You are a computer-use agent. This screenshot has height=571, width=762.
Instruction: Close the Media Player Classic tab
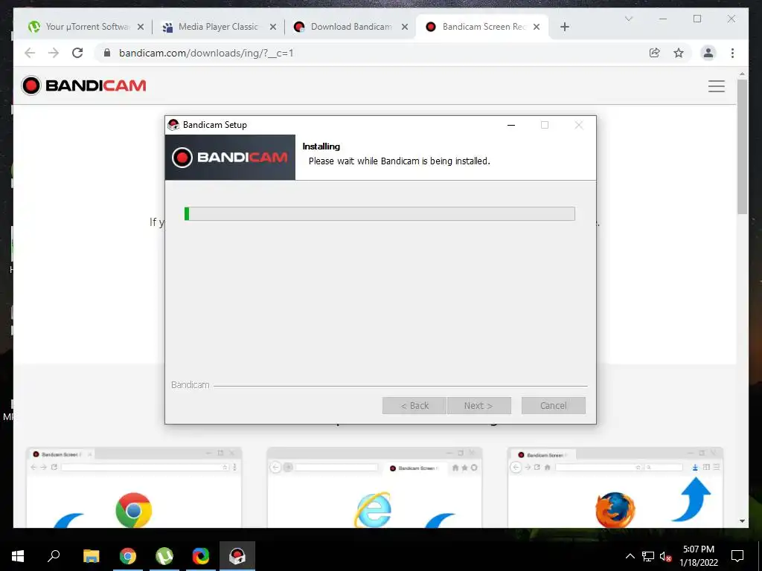pos(273,27)
